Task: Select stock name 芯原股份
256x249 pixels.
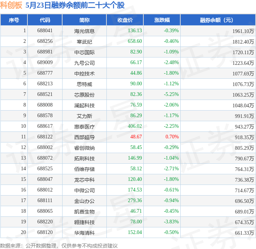Action: pyautogui.click(x=84, y=95)
